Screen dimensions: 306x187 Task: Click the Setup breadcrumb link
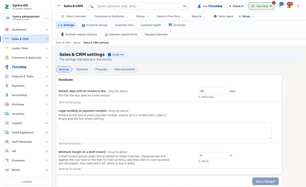[x=77, y=43]
